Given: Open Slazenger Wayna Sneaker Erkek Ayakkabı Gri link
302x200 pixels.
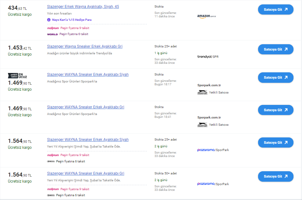Looking at the screenshot, I should click(x=85, y=46).
